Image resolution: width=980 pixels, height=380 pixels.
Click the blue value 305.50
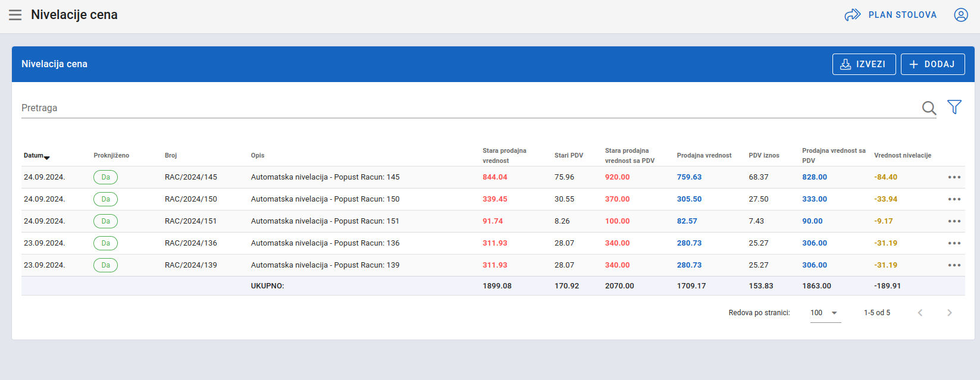tap(690, 199)
